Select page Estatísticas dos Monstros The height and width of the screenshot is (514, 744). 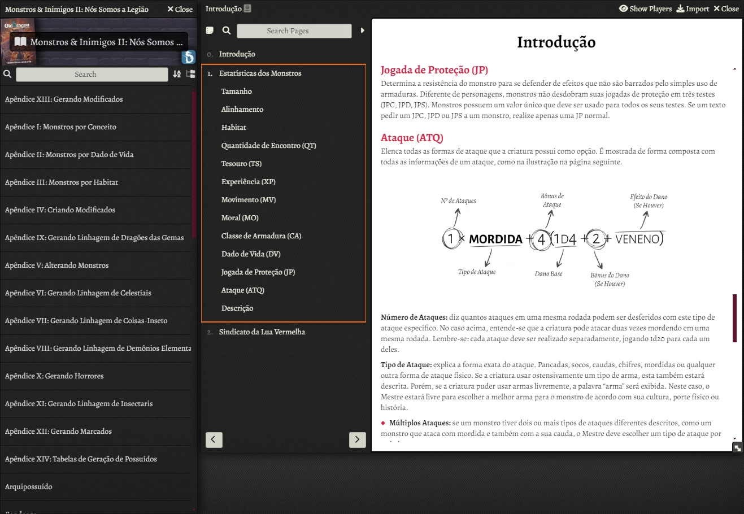click(x=260, y=73)
